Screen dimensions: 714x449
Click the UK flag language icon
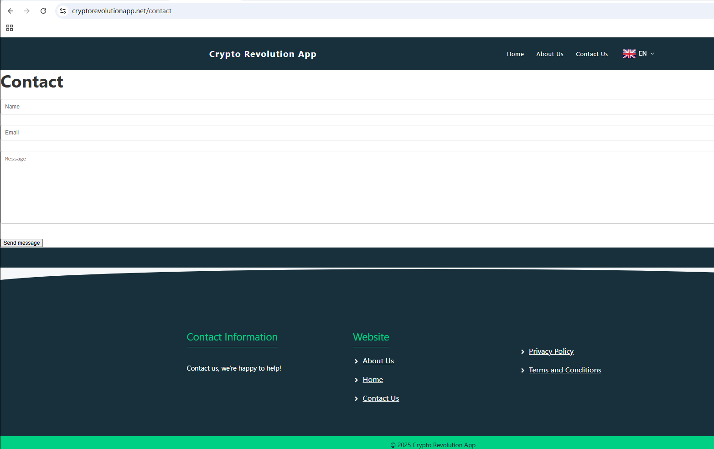pos(629,54)
